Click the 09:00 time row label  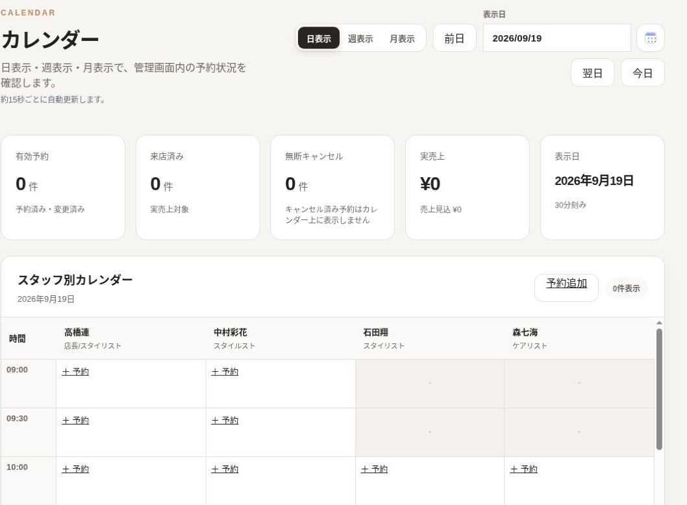click(x=17, y=369)
